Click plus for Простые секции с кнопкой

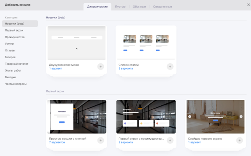101,140
